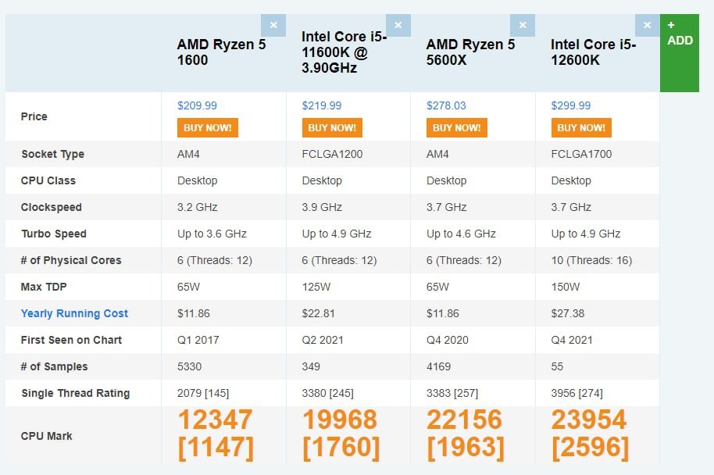Click Buy Now under $299.99 price

click(x=581, y=128)
